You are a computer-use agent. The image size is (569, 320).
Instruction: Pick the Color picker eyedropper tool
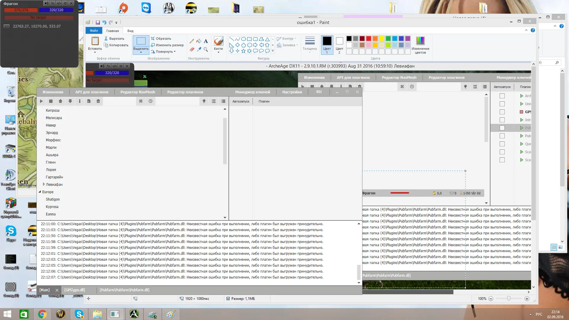click(x=199, y=49)
